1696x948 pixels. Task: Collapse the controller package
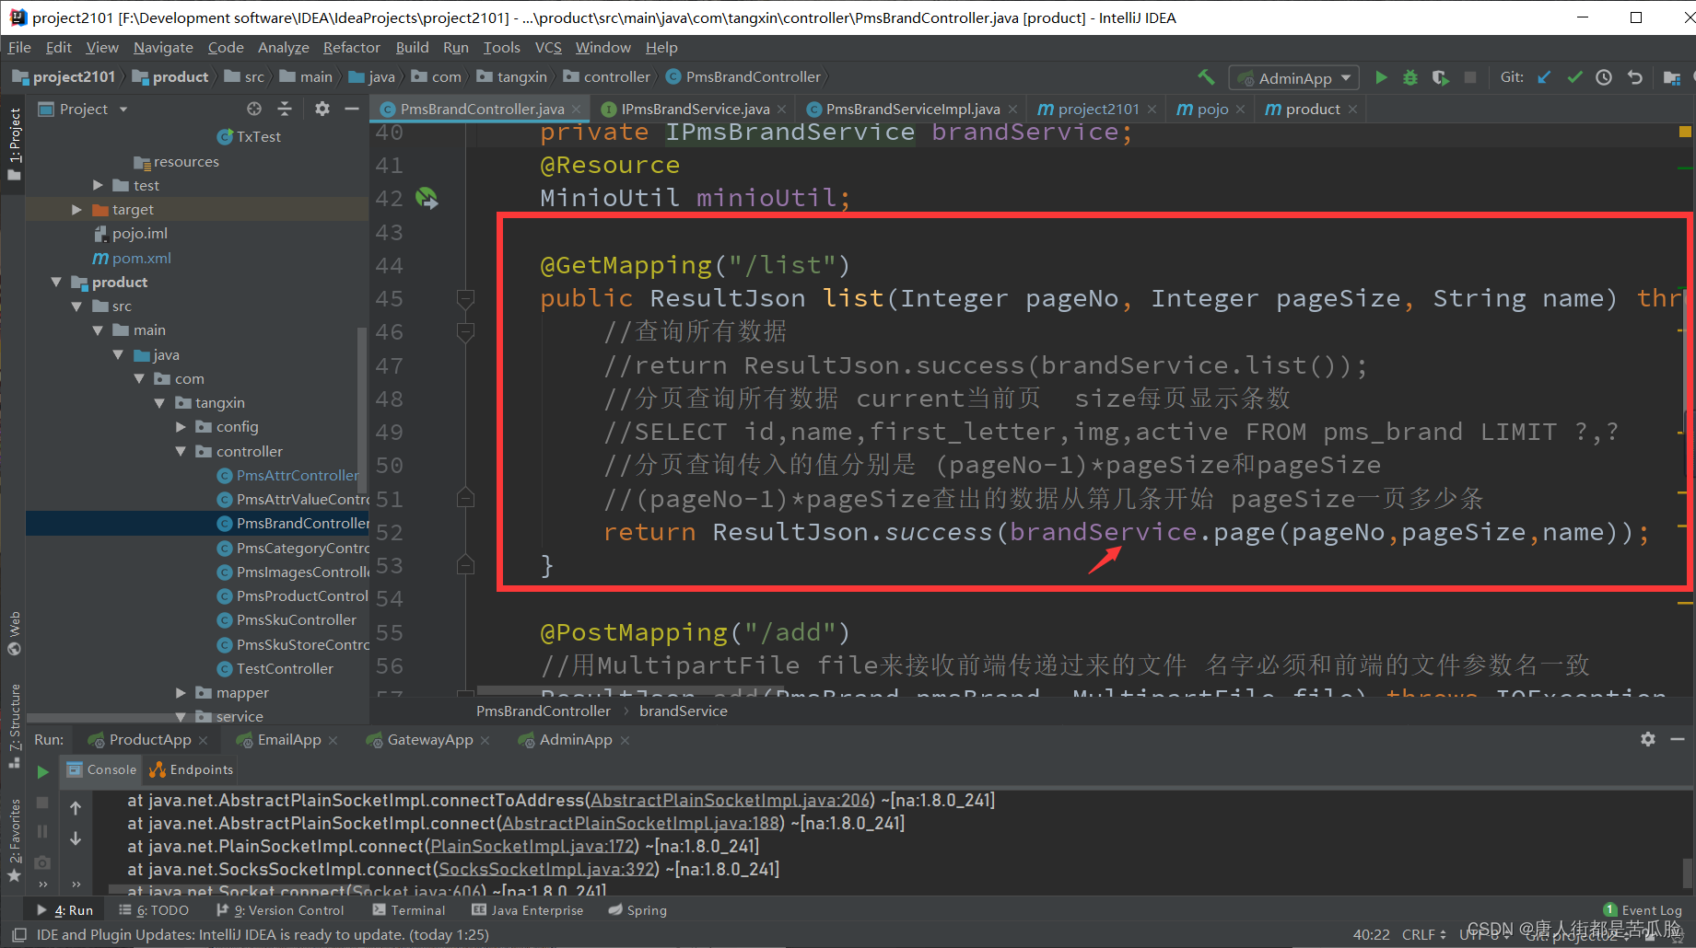click(x=181, y=451)
